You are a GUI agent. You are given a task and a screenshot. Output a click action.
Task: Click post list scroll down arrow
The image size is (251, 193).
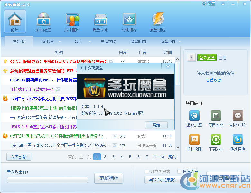point(178,147)
